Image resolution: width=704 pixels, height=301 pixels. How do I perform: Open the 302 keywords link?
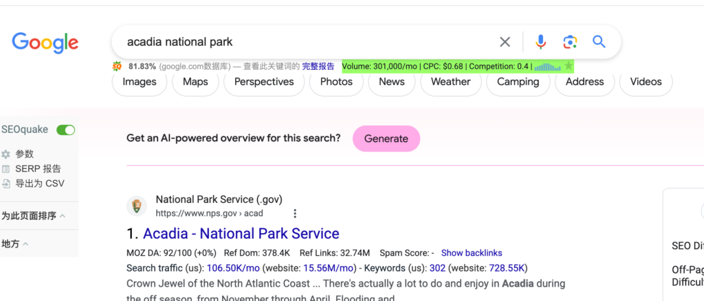437,268
